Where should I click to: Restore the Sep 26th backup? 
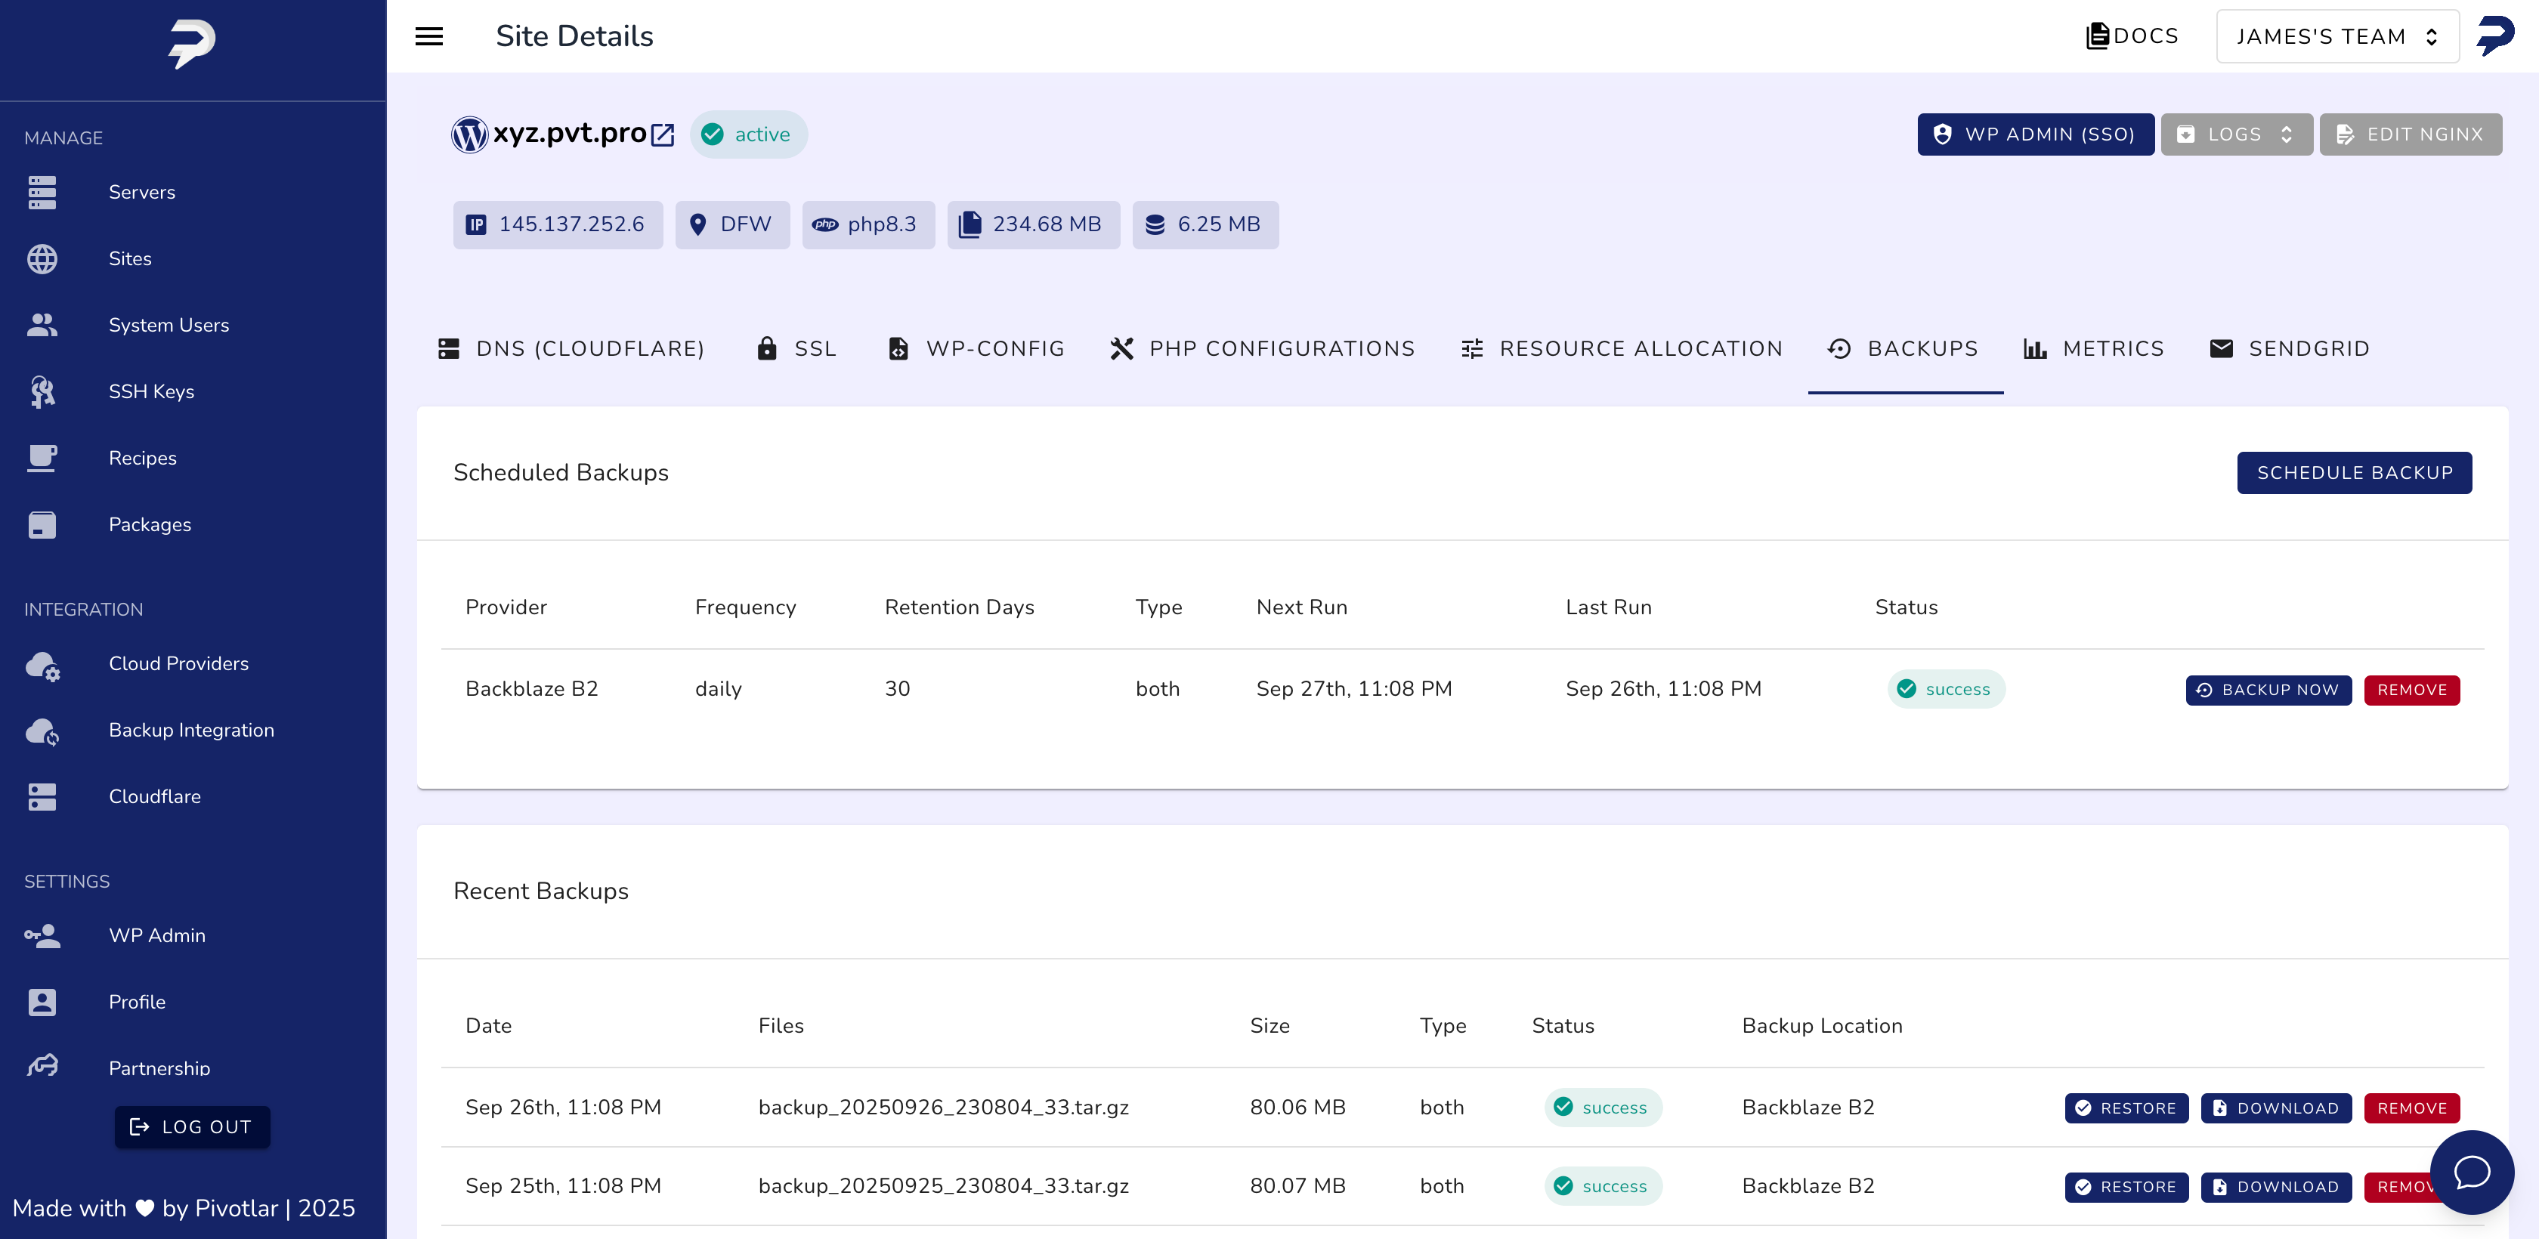[2126, 1108]
